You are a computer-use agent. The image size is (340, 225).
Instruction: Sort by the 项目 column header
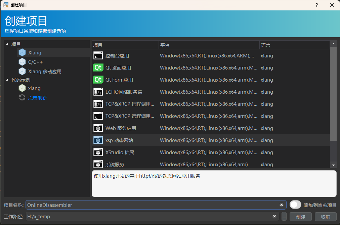125,45
